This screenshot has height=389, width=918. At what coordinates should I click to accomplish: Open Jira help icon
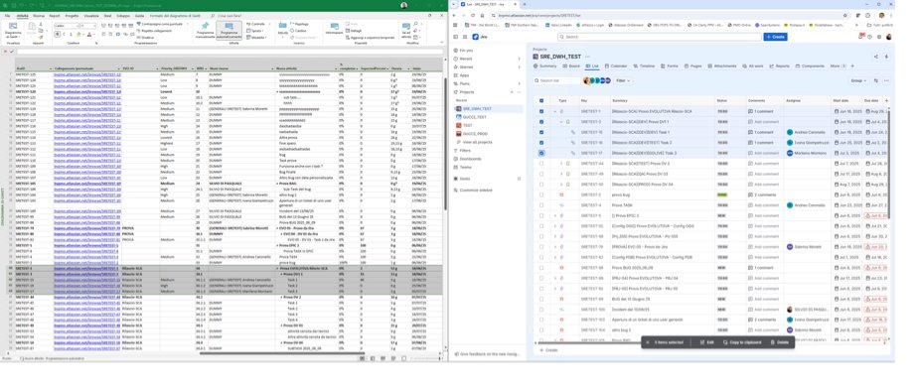(x=870, y=37)
